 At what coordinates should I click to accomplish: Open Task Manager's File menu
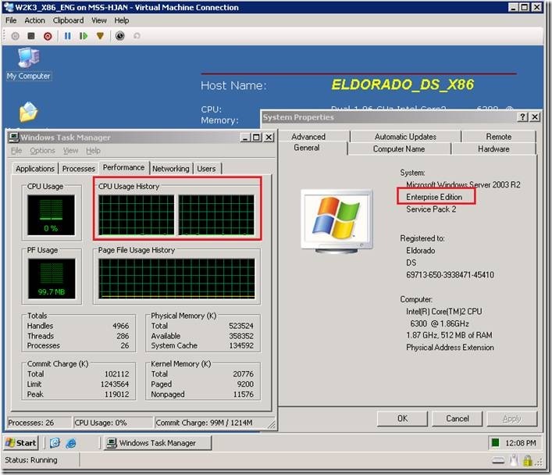[x=16, y=151]
